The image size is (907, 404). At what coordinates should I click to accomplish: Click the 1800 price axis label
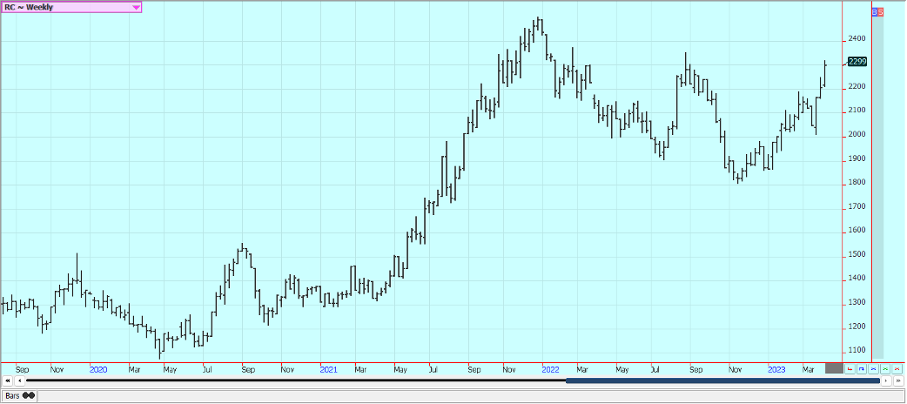[x=857, y=183]
